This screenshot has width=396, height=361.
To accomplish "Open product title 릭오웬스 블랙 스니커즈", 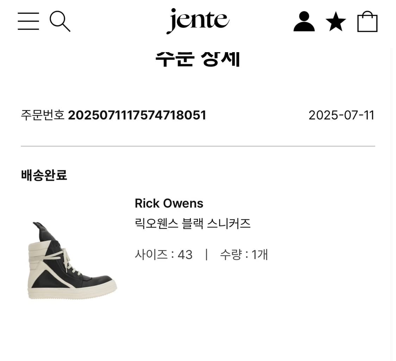I will [193, 224].
